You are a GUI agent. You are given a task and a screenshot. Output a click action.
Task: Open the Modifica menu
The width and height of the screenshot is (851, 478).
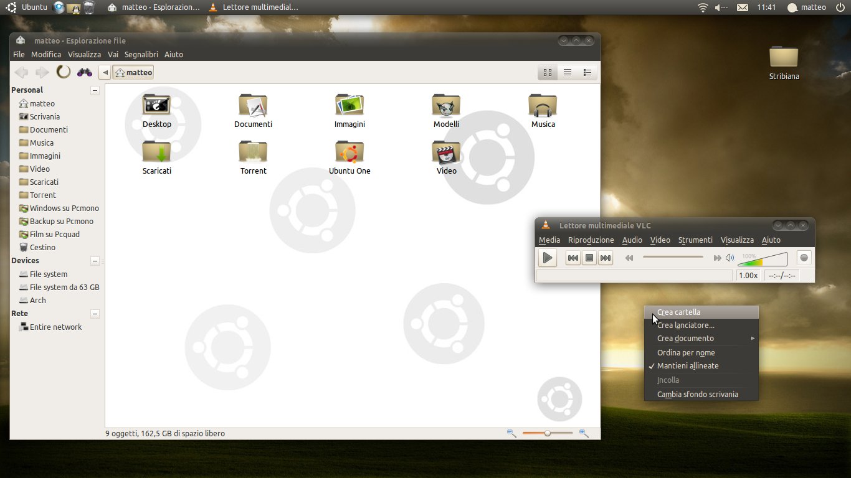(46, 55)
